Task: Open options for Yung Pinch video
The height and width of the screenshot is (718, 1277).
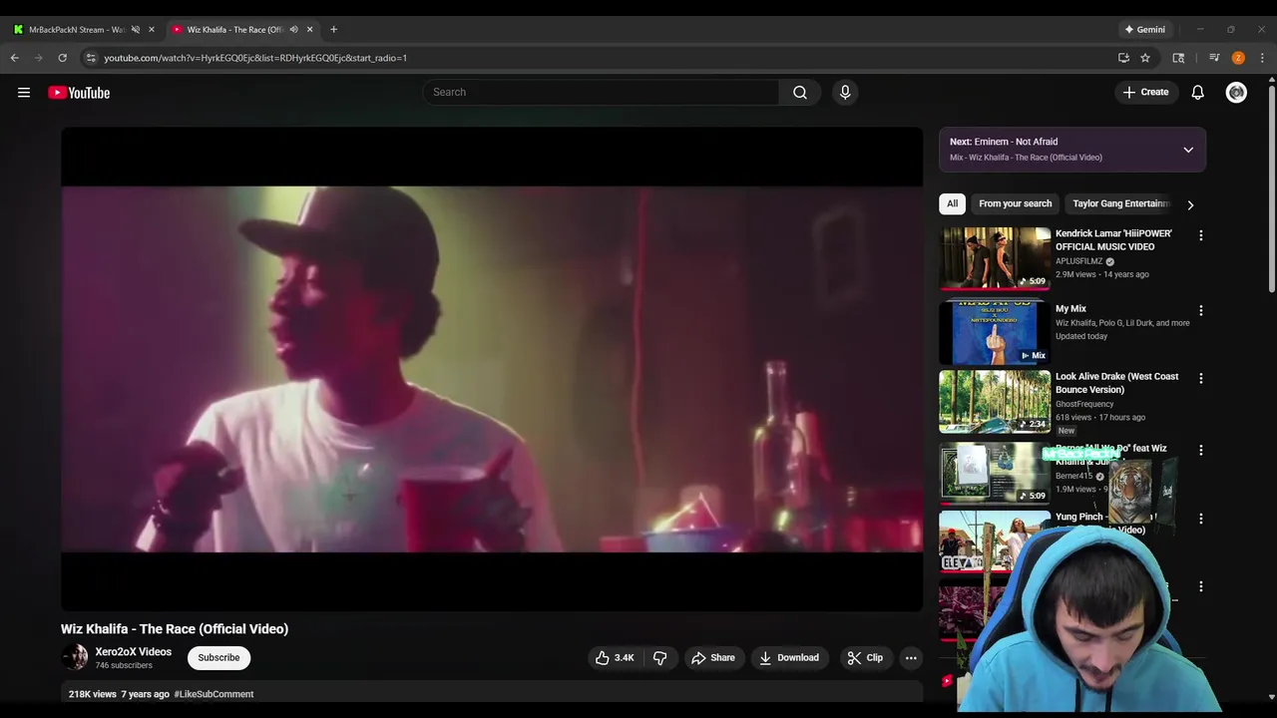Action: tap(1200, 519)
